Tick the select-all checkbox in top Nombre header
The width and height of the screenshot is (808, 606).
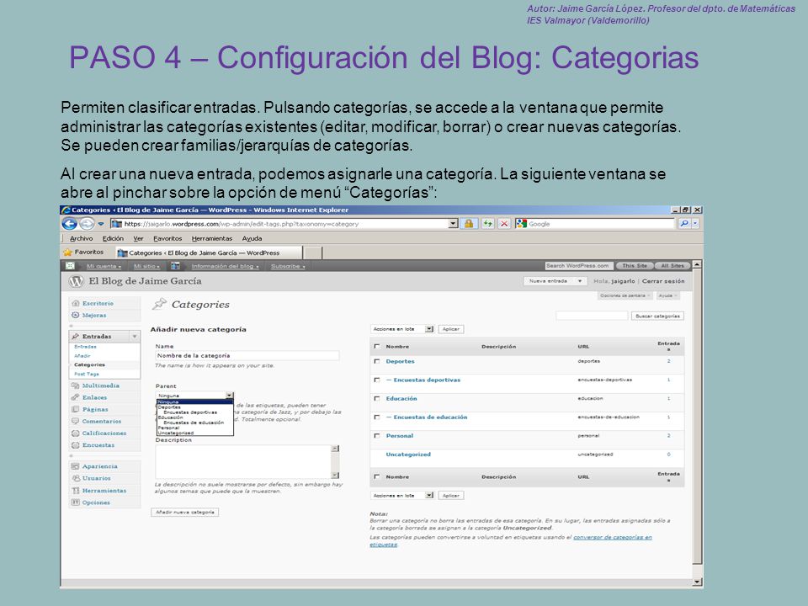click(377, 346)
